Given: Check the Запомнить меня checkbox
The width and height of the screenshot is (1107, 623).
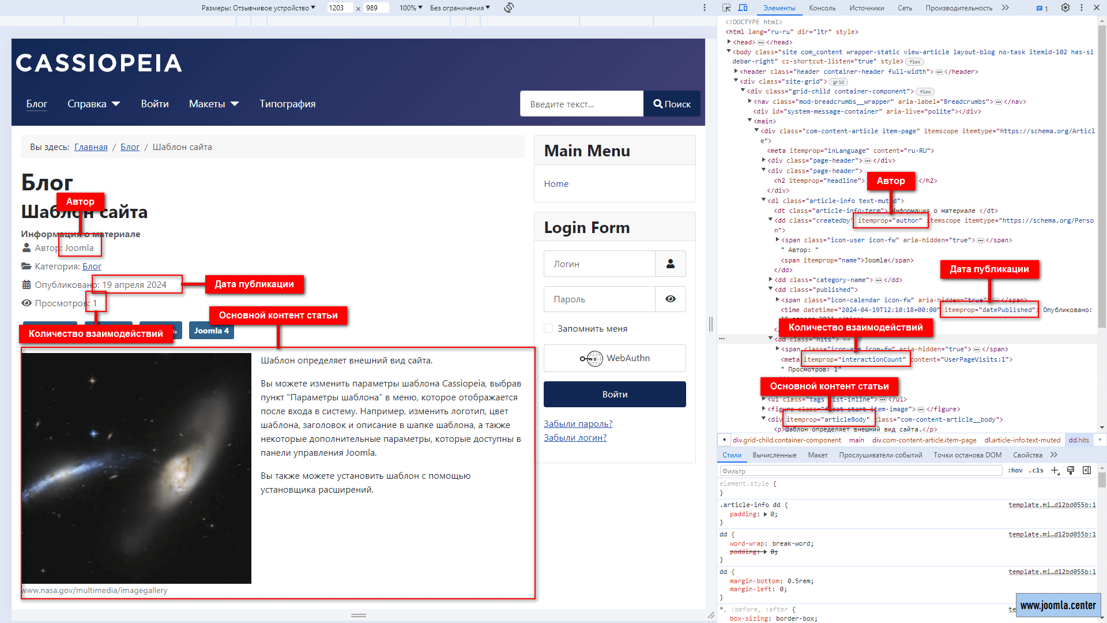Looking at the screenshot, I should (x=548, y=329).
